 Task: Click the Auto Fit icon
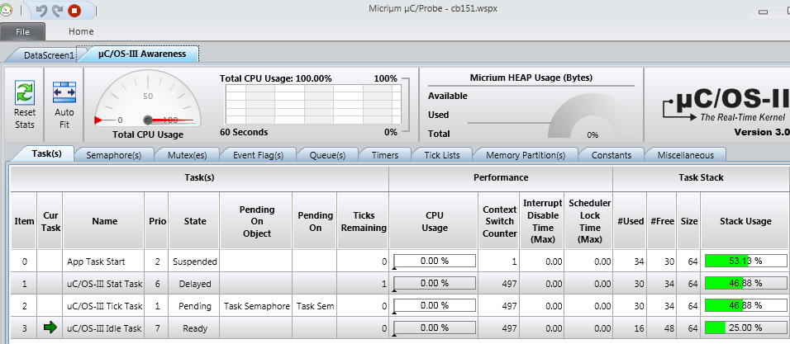(x=64, y=92)
